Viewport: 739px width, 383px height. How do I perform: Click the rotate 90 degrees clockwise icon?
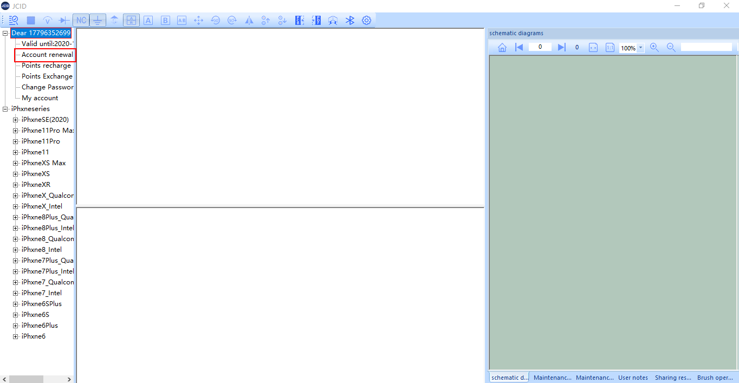click(x=232, y=21)
